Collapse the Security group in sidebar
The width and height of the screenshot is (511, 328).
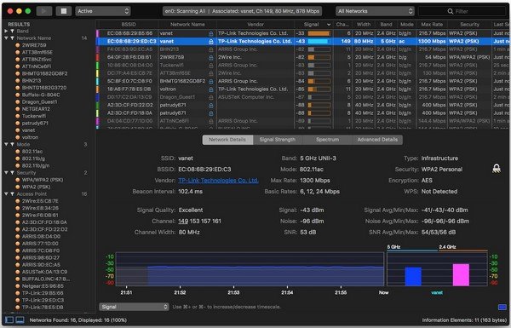tap(6, 172)
